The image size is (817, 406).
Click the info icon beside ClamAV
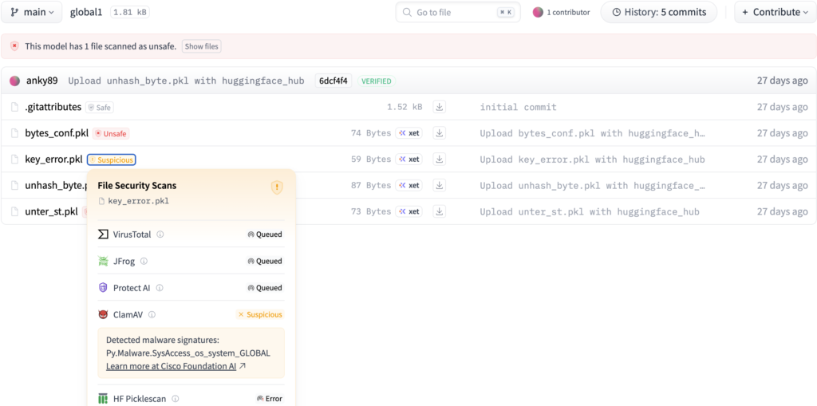tap(152, 314)
